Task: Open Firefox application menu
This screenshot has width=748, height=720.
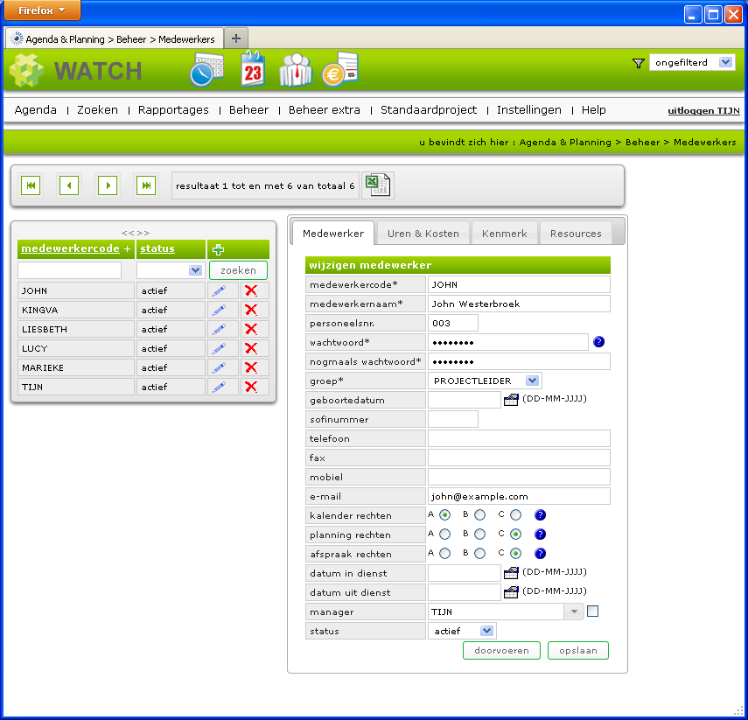Action: pyautogui.click(x=42, y=10)
